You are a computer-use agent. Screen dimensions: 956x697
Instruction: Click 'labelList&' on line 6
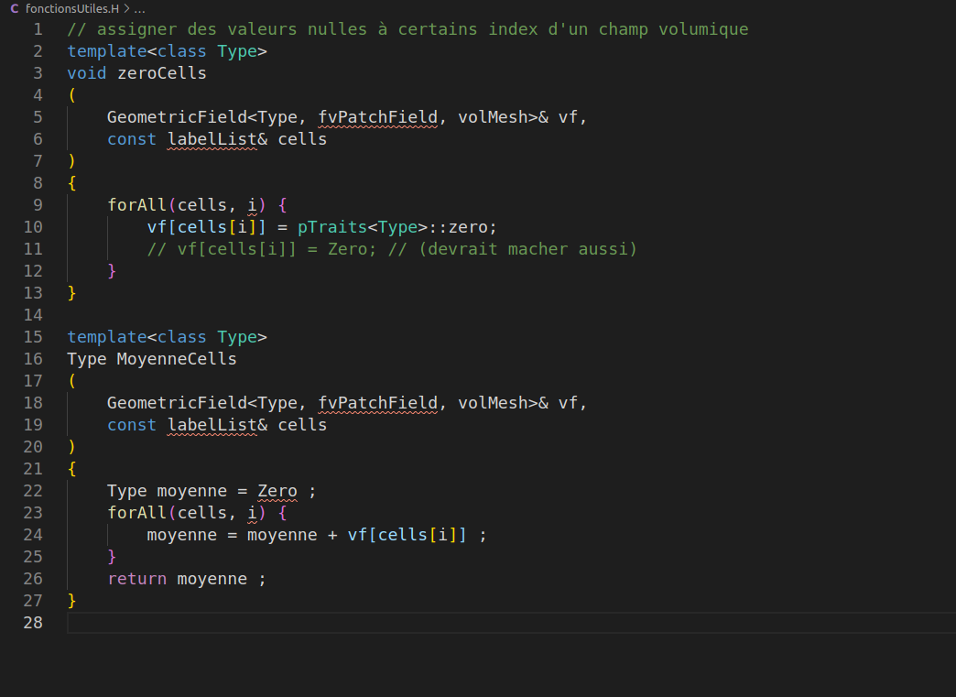pos(217,139)
